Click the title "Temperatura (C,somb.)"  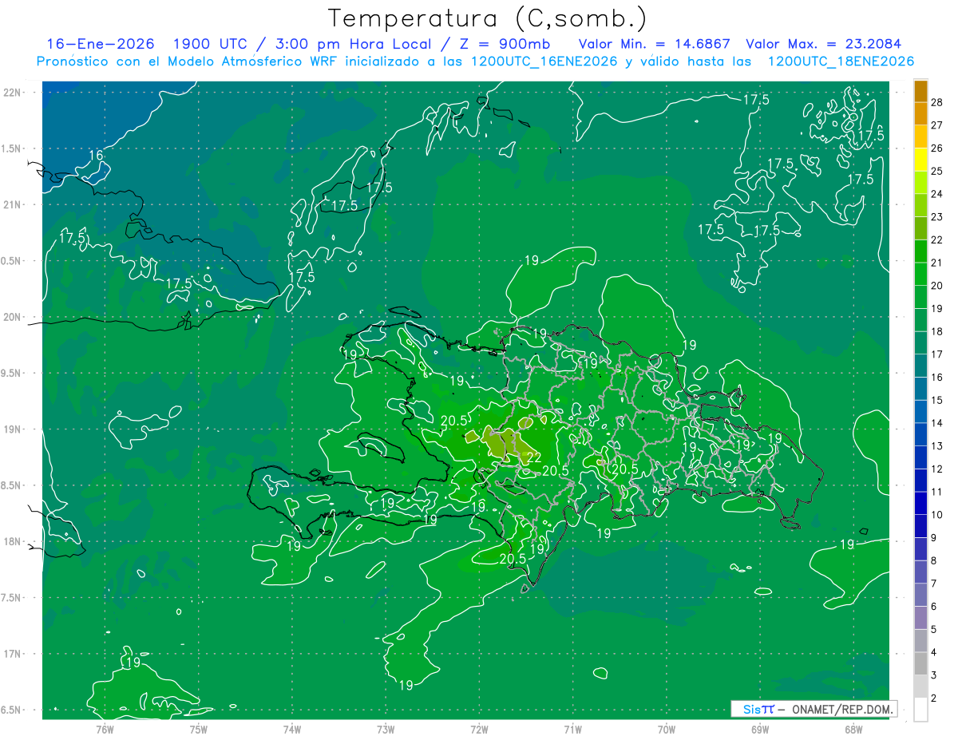[x=488, y=18]
